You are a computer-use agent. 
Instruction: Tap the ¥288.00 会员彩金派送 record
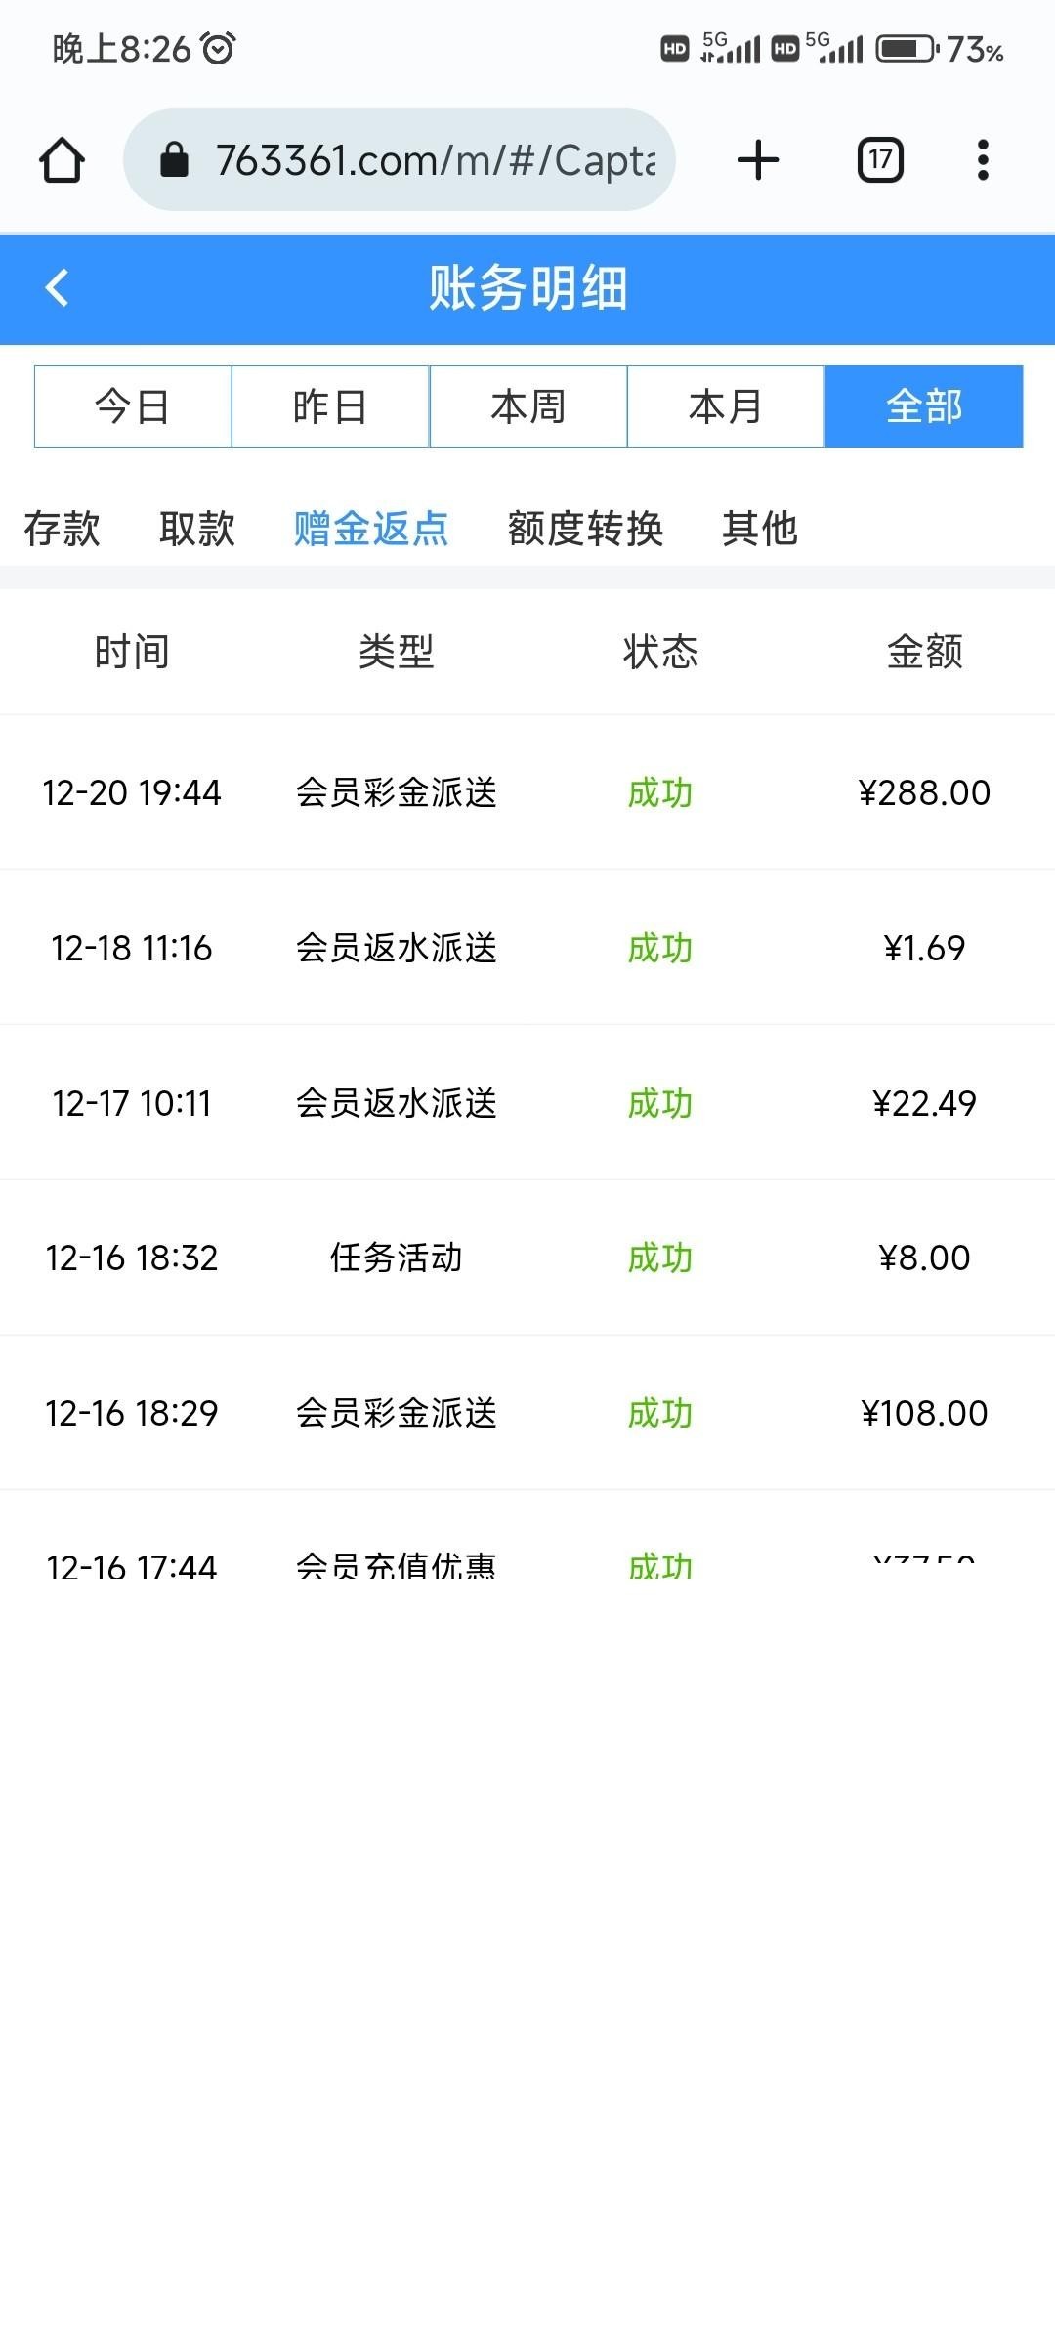coord(527,792)
